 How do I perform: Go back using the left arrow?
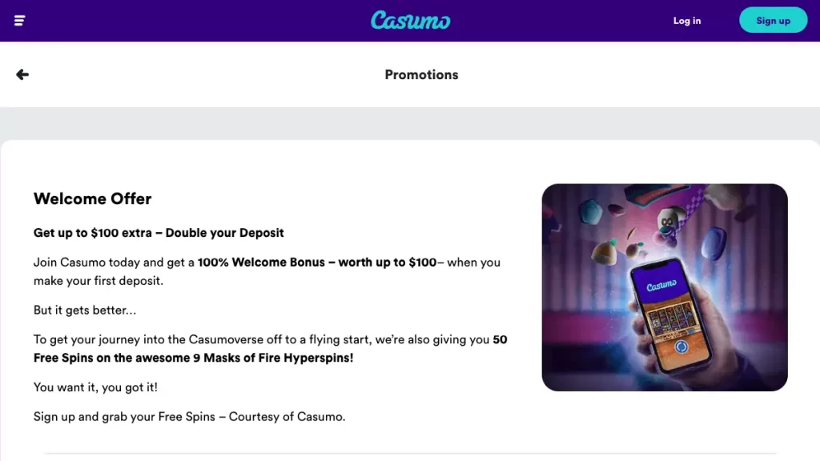[x=22, y=74]
